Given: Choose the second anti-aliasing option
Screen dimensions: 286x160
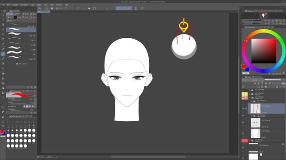Looking at the screenshot, I should tap(27, 106).
